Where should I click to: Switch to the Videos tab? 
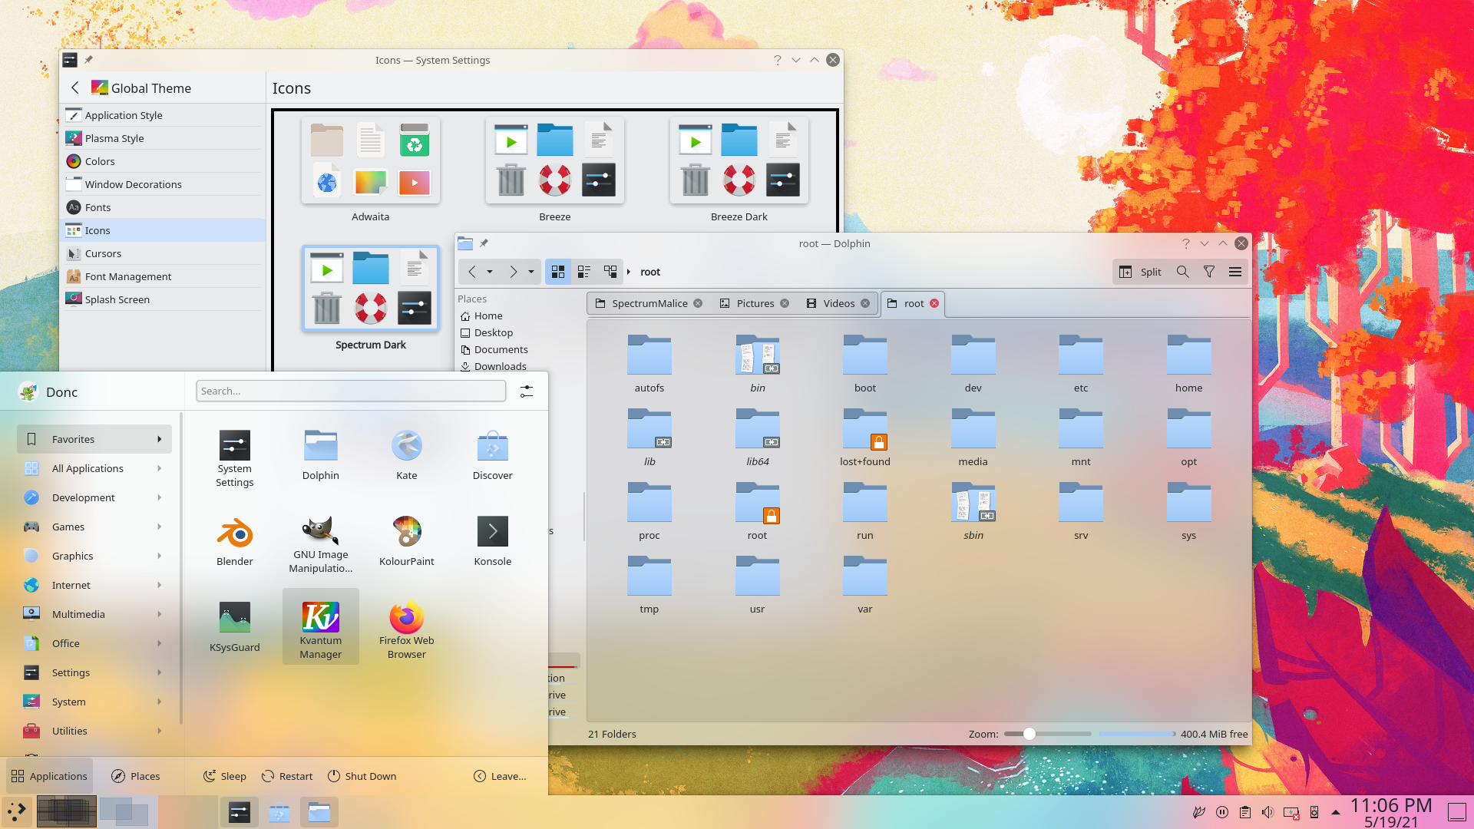click(x=838, y=303)
